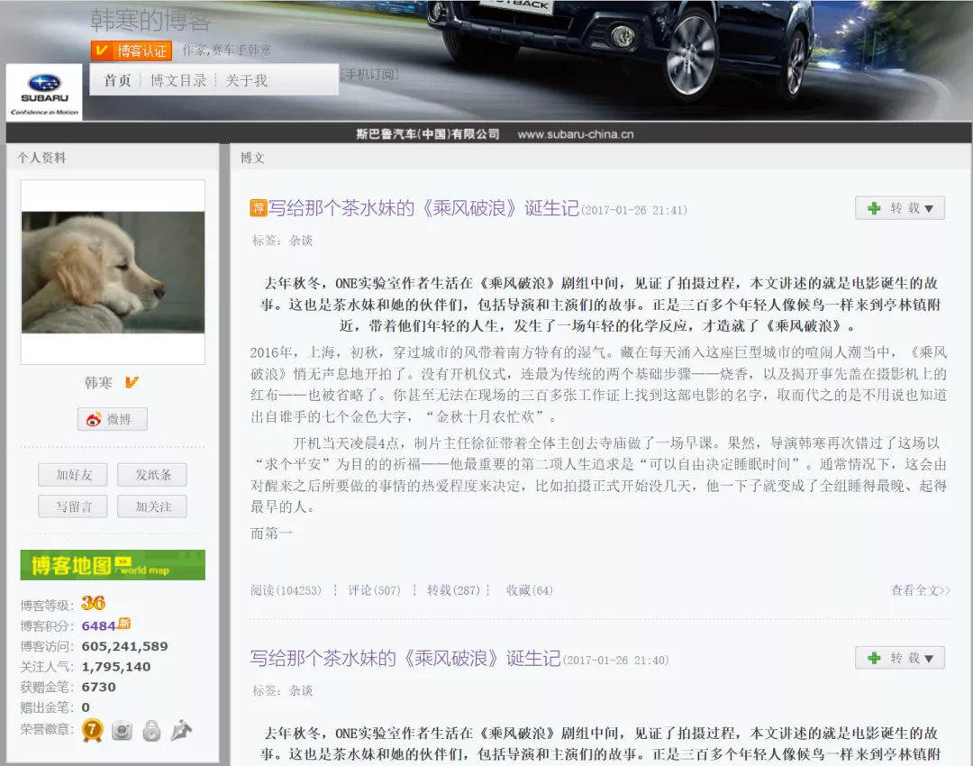Viewport: 973px width, 766px height.
Task: Click the Subaru logo in the header
Action: pos(43,91)
